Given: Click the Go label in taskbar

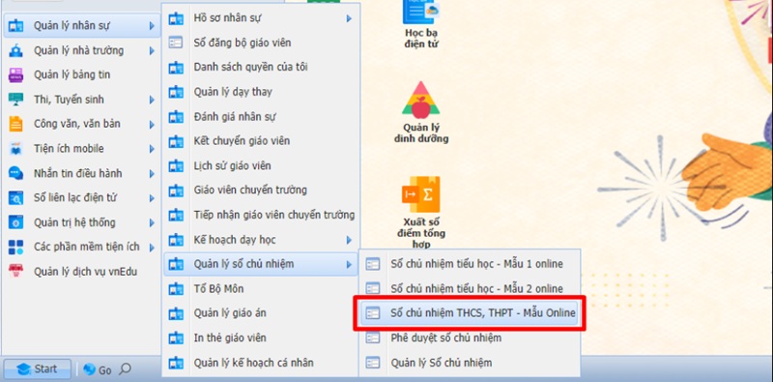Looking at the screenshot, I should click(x=105, y=369).
